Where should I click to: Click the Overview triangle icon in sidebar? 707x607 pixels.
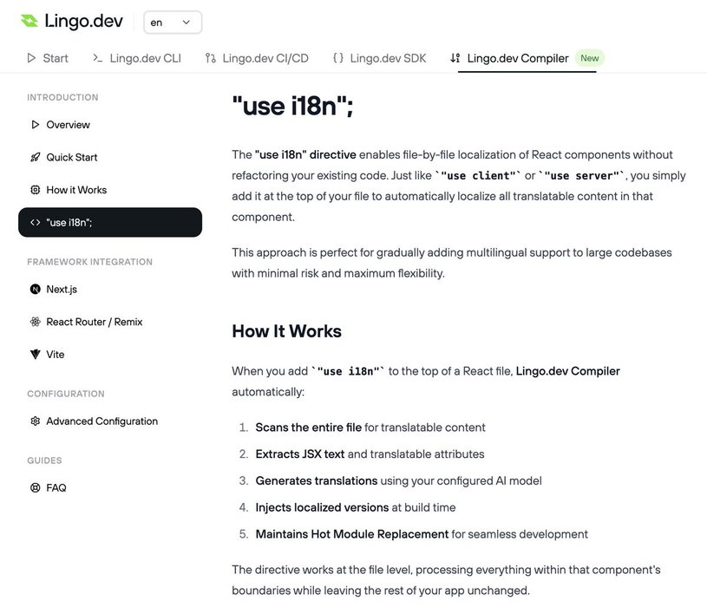tap(36, 124)
